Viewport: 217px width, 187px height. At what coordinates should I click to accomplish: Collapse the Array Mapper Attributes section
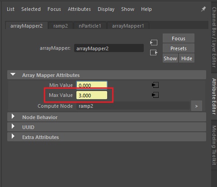pos(107,75)
